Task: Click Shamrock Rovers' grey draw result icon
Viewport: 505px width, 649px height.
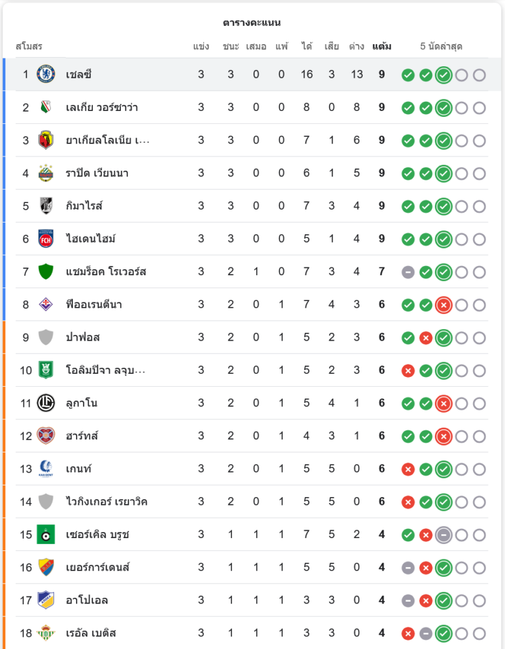Action: point(408,272)
